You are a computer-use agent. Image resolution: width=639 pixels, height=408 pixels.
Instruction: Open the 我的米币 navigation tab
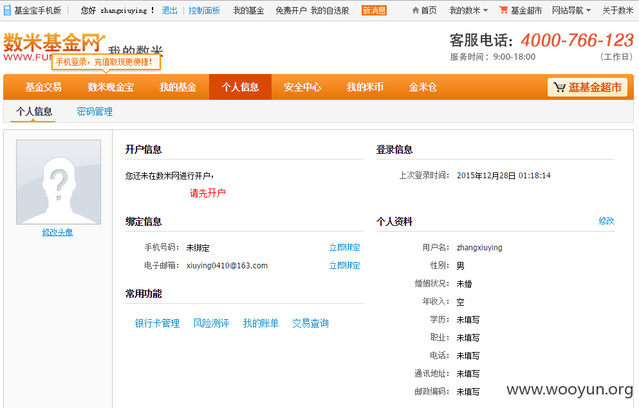(365, 87)
